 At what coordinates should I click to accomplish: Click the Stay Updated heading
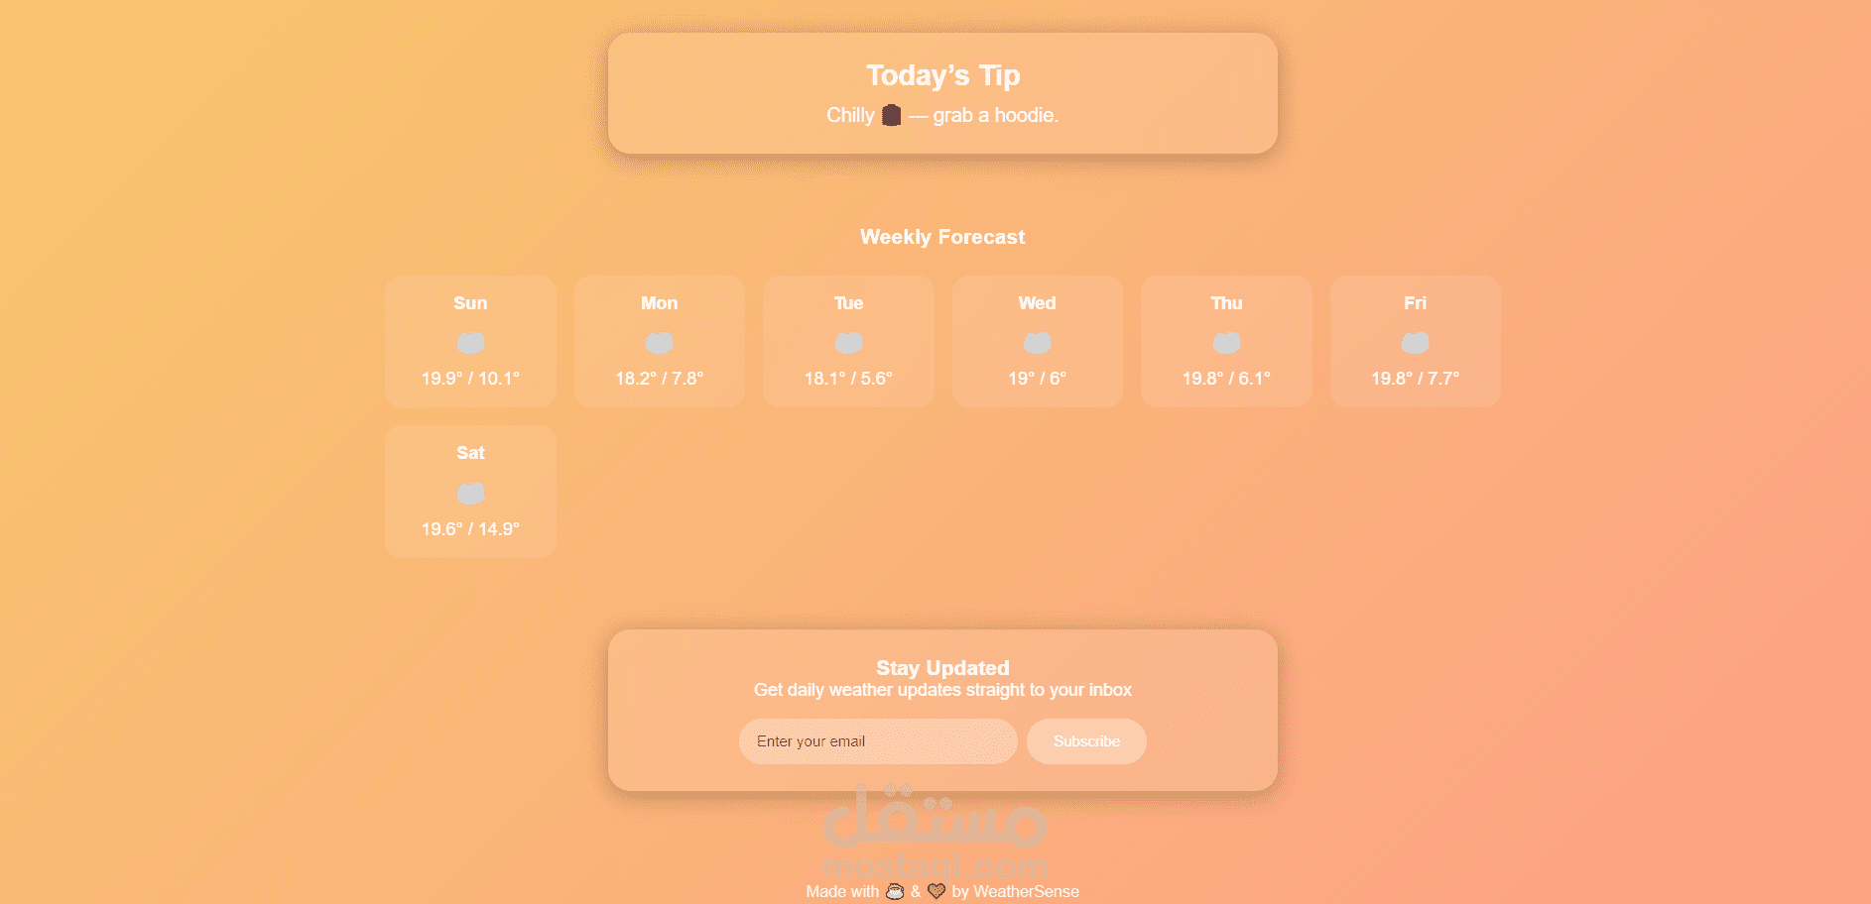(x=941, y=668)
